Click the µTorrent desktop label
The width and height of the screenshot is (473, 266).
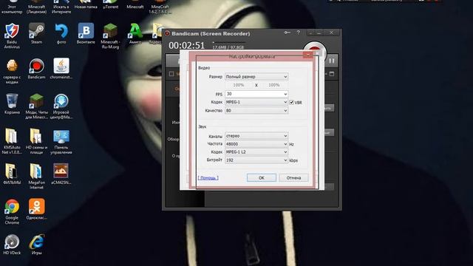110,7
